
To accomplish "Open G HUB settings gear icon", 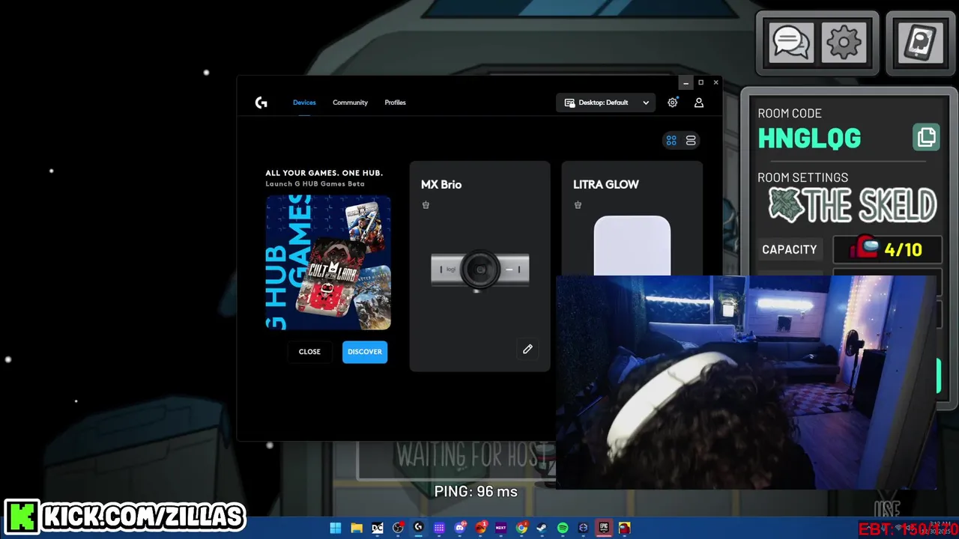I will tap(673, 103).
